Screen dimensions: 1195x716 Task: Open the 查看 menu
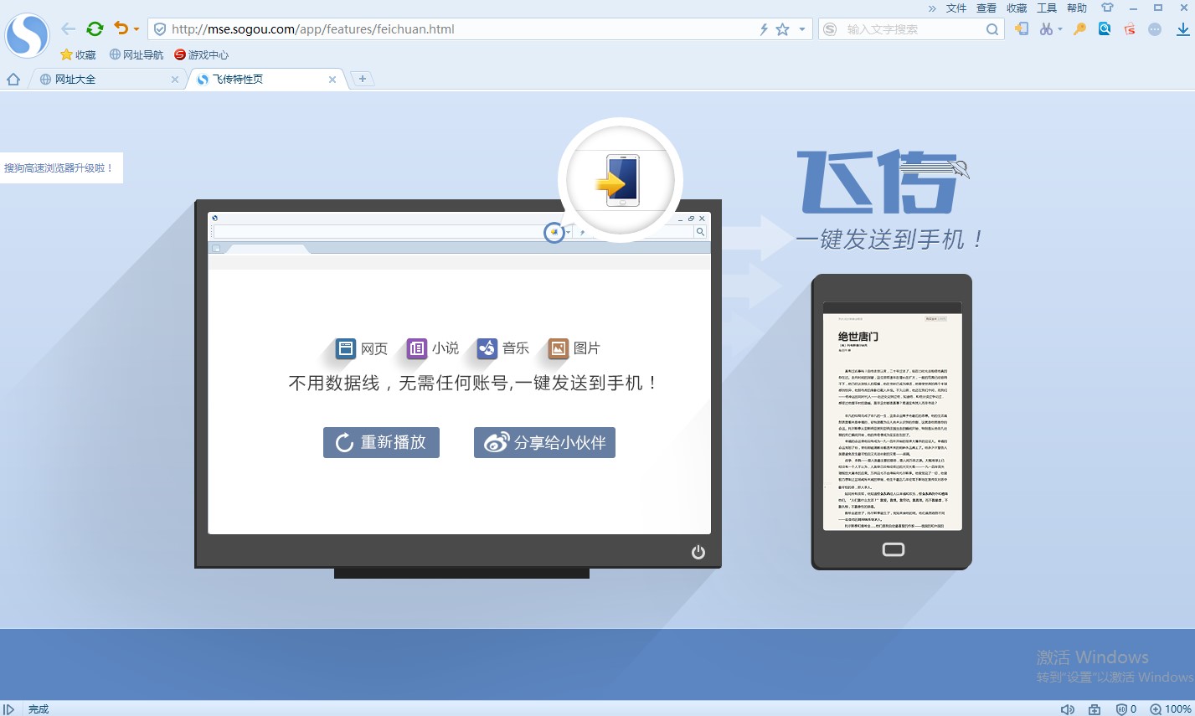[986, 8]
